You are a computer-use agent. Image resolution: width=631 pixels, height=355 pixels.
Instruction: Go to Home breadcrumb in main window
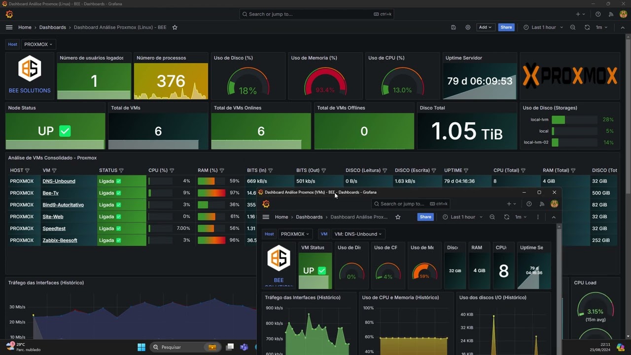(25, 28)
